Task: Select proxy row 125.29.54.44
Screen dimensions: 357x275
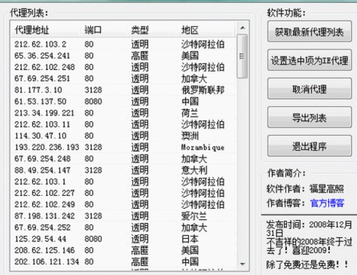Action: 124,239
